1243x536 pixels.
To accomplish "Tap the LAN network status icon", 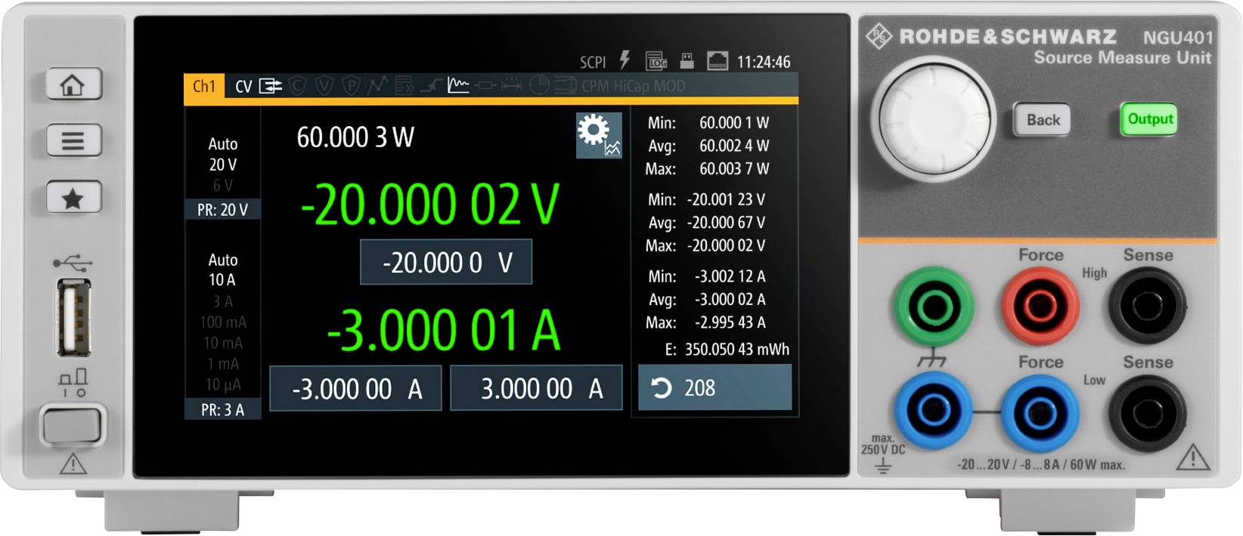I will point(717,61).
